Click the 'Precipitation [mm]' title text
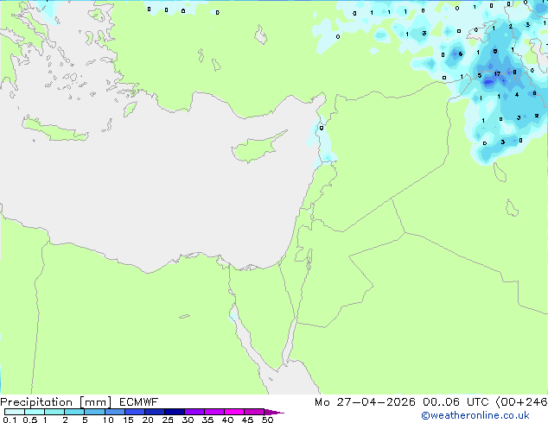The image size is (548, 423). pos(56,402)
